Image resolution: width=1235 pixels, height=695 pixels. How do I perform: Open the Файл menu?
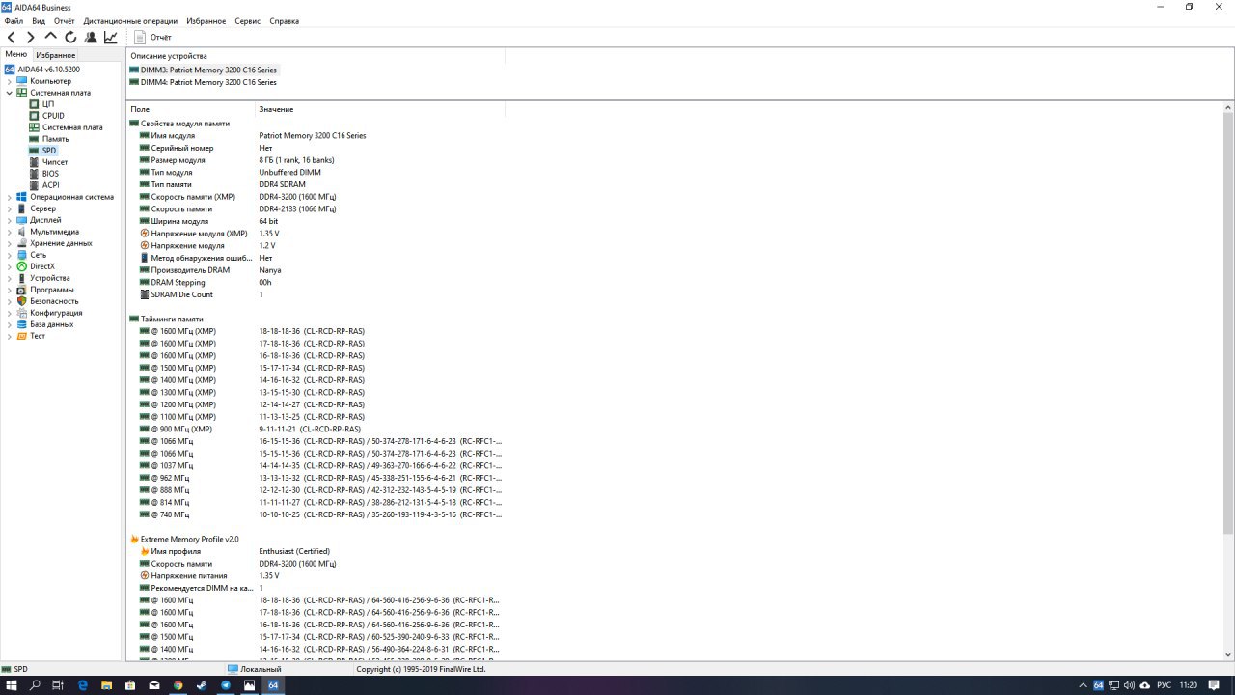(x=14, y=21)
